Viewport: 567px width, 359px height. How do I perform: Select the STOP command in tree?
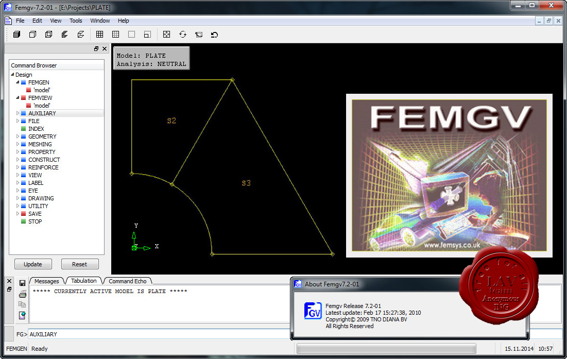pyautogui.click(x=35, y=221)
